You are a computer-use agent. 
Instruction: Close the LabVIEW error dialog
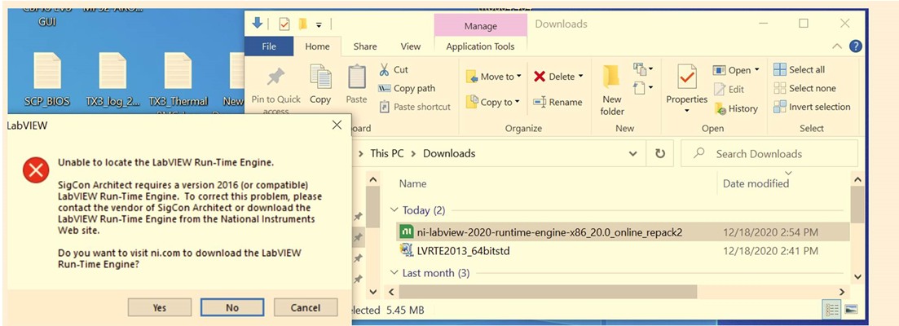pos(337,126)
